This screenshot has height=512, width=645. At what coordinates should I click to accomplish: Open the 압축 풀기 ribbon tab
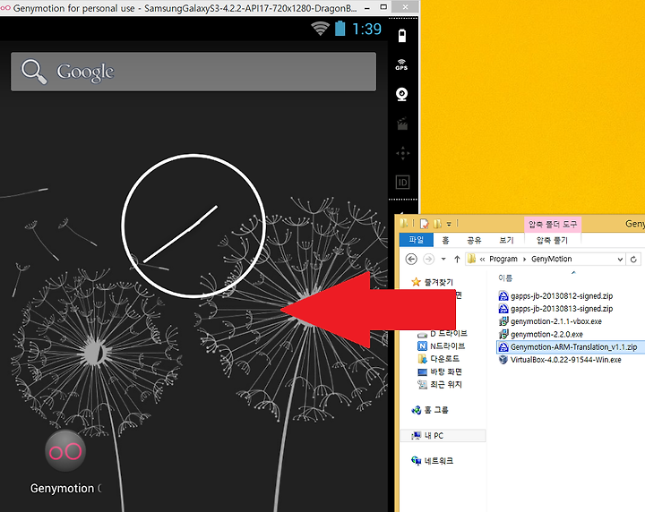coord(552,240)
